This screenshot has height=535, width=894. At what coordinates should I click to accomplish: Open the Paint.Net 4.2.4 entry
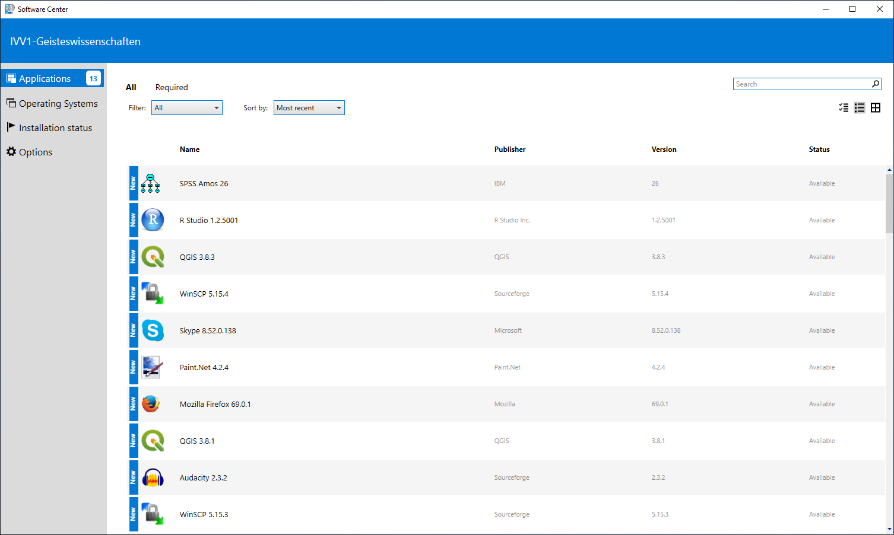point(507,367)
